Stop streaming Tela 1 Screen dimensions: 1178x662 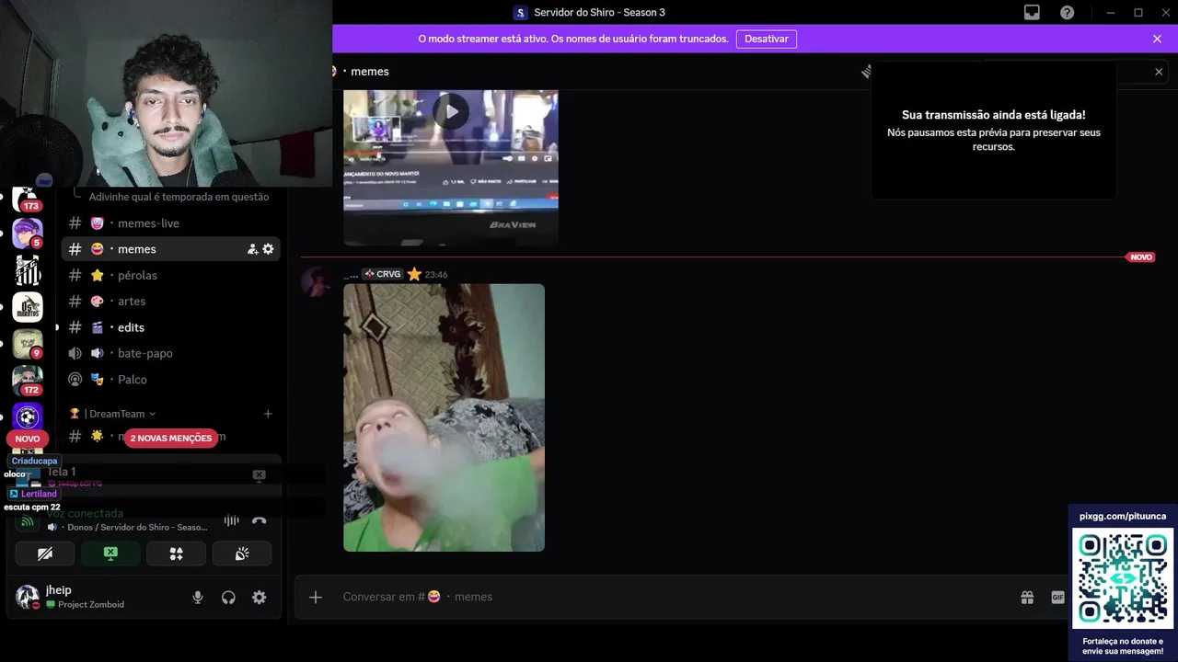tap(259, 475)
